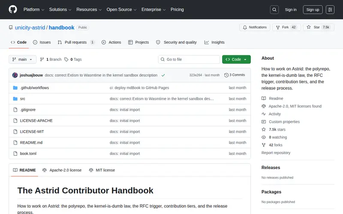Open joshuajbouw's avatar image

coord(15,75)
